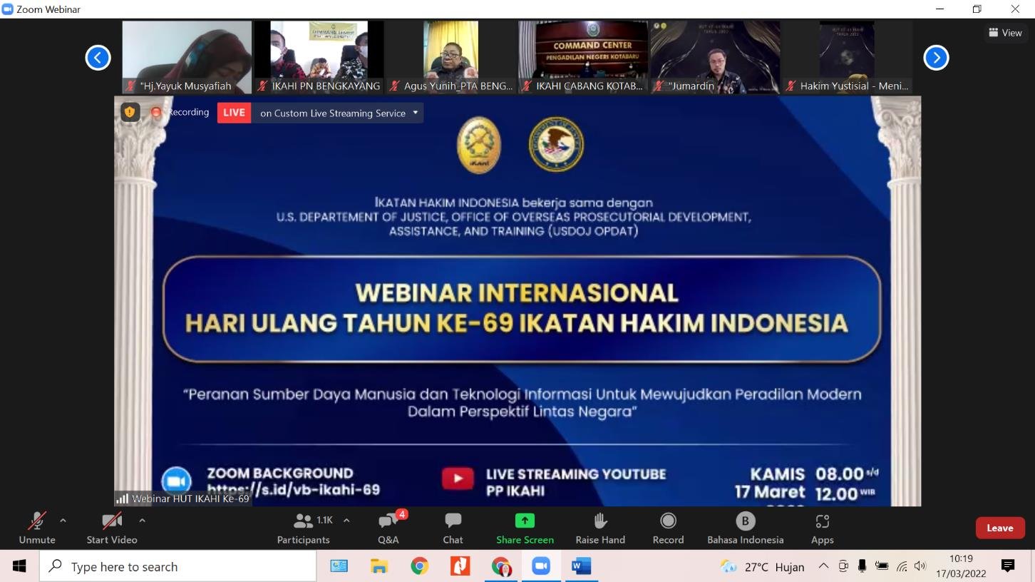Open the Participants panel
The height and width of the screenshot is (582, 1035).
304,529
